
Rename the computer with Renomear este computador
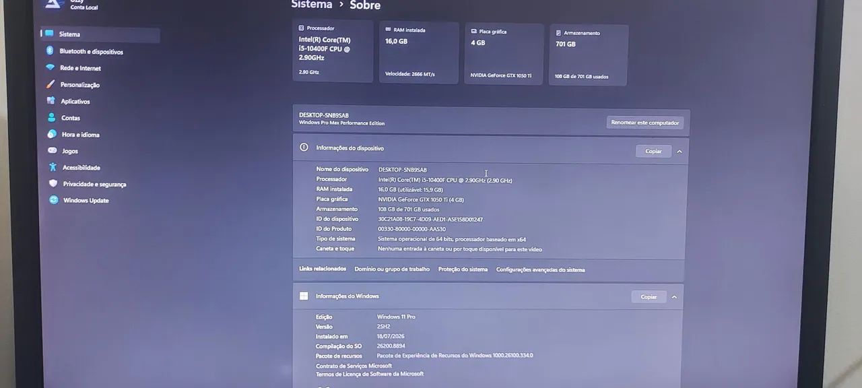(x=645, y=123)
